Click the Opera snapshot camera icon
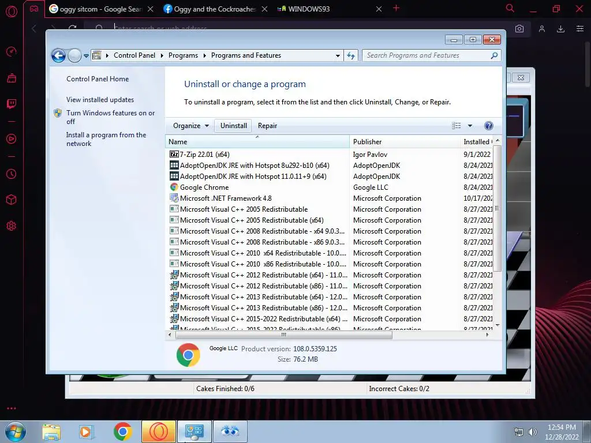This screenshot has height=443, width=591. point(519,29)
